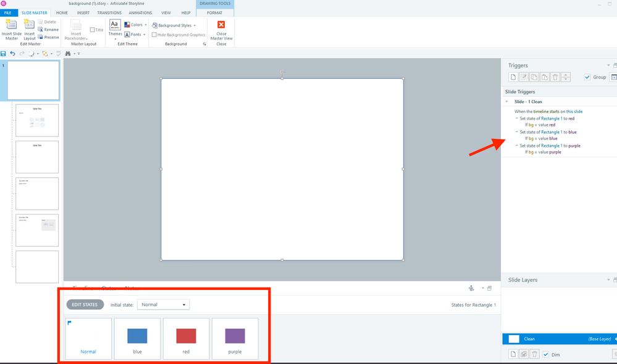
Task: Collapse the Slide - 1 Clean trigger group
Action: 507,101
